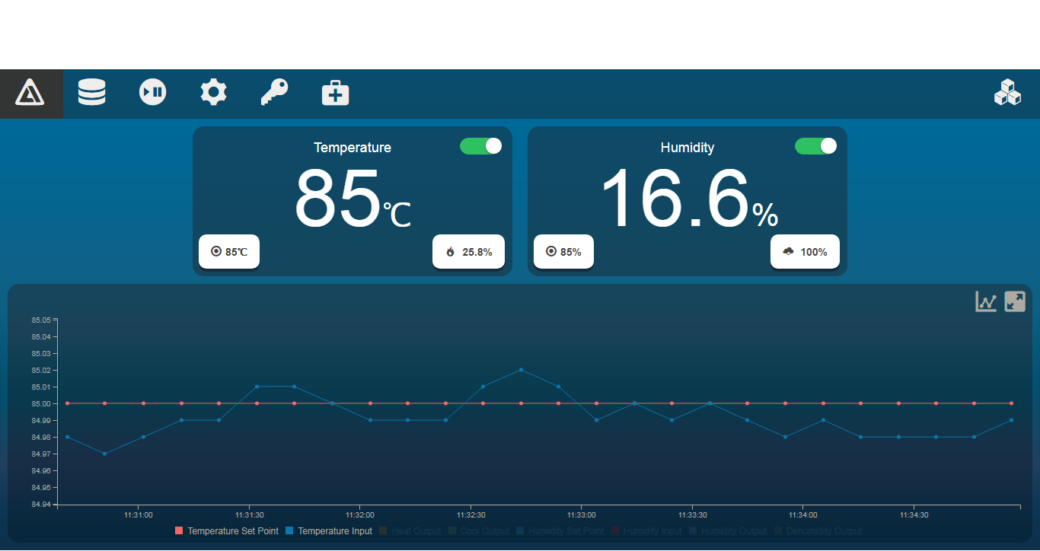Hide Temperature Input series via legend
The width and height of the screenshot is (1040, 551).
click(x=329, y=531)
